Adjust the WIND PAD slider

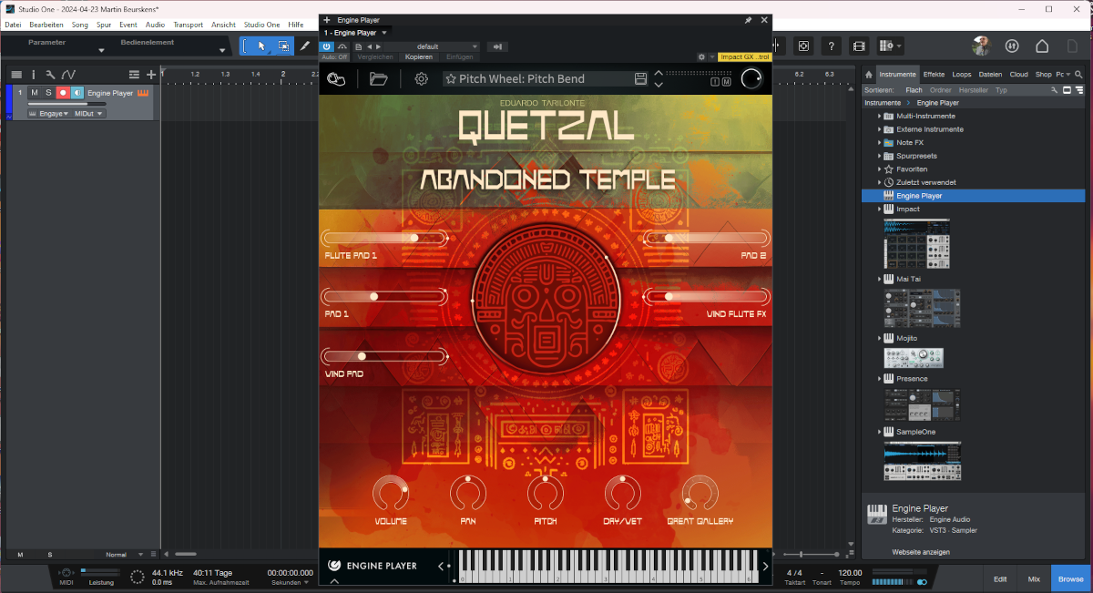pos(383,356)
